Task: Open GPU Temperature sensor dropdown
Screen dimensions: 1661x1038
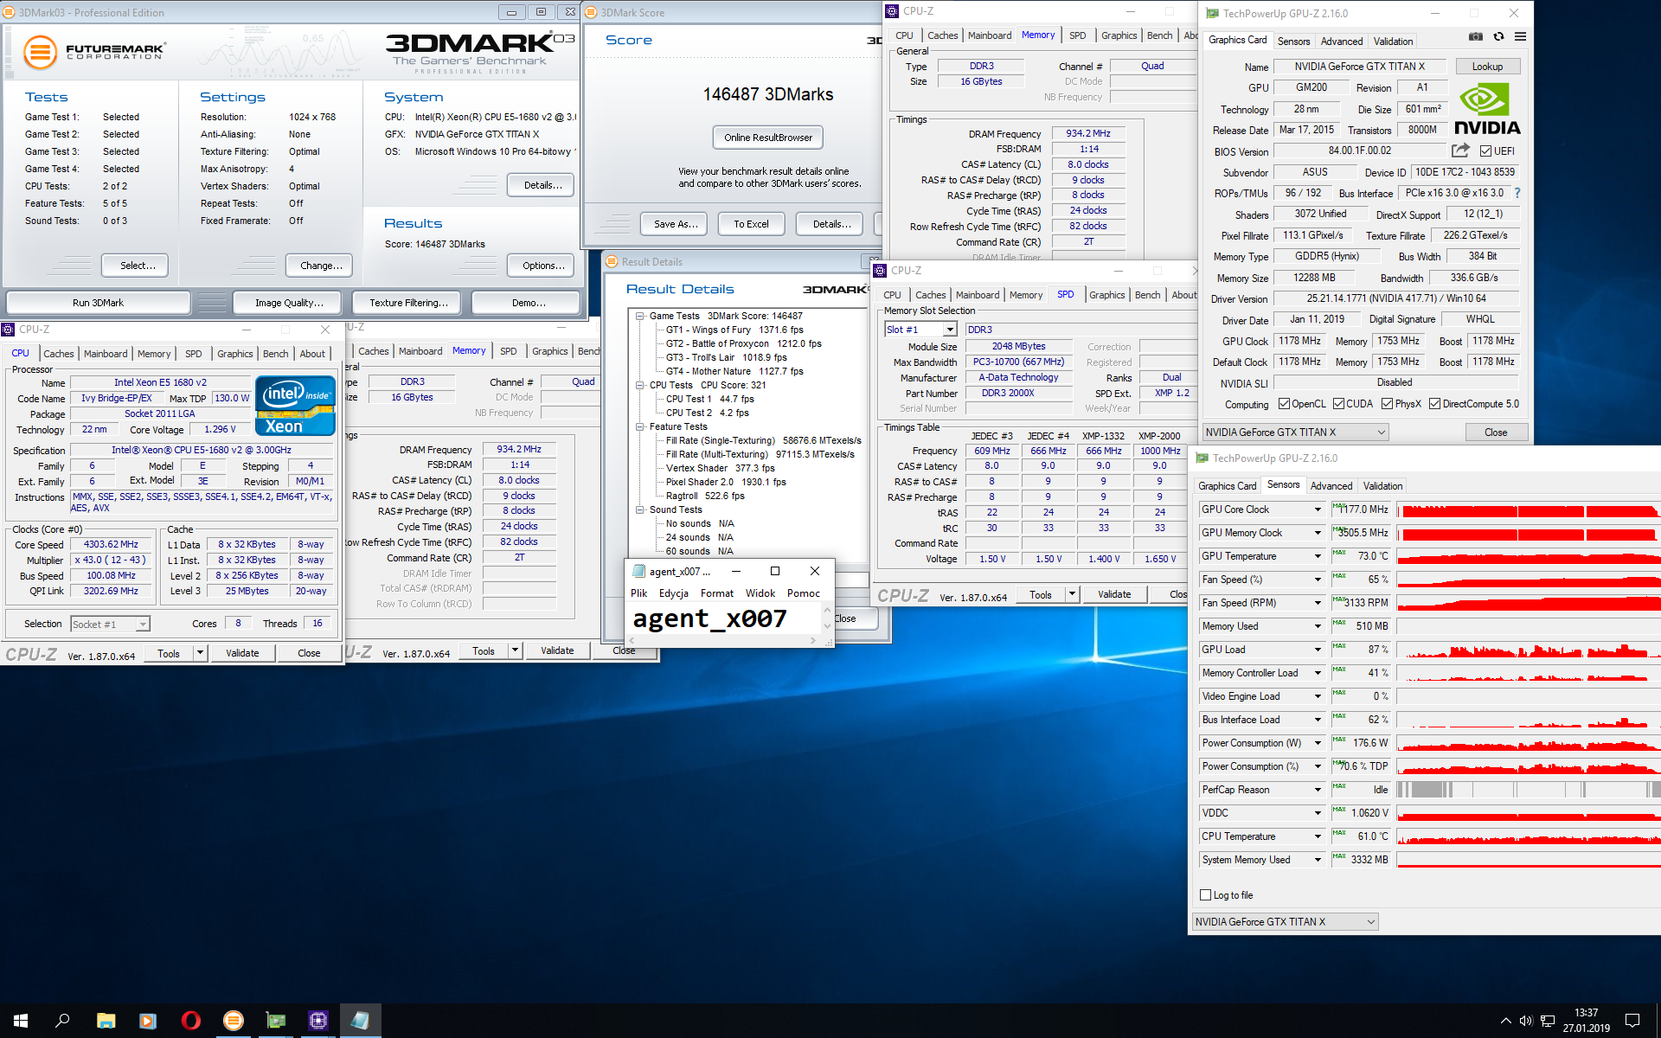Action: point(1318,556)
